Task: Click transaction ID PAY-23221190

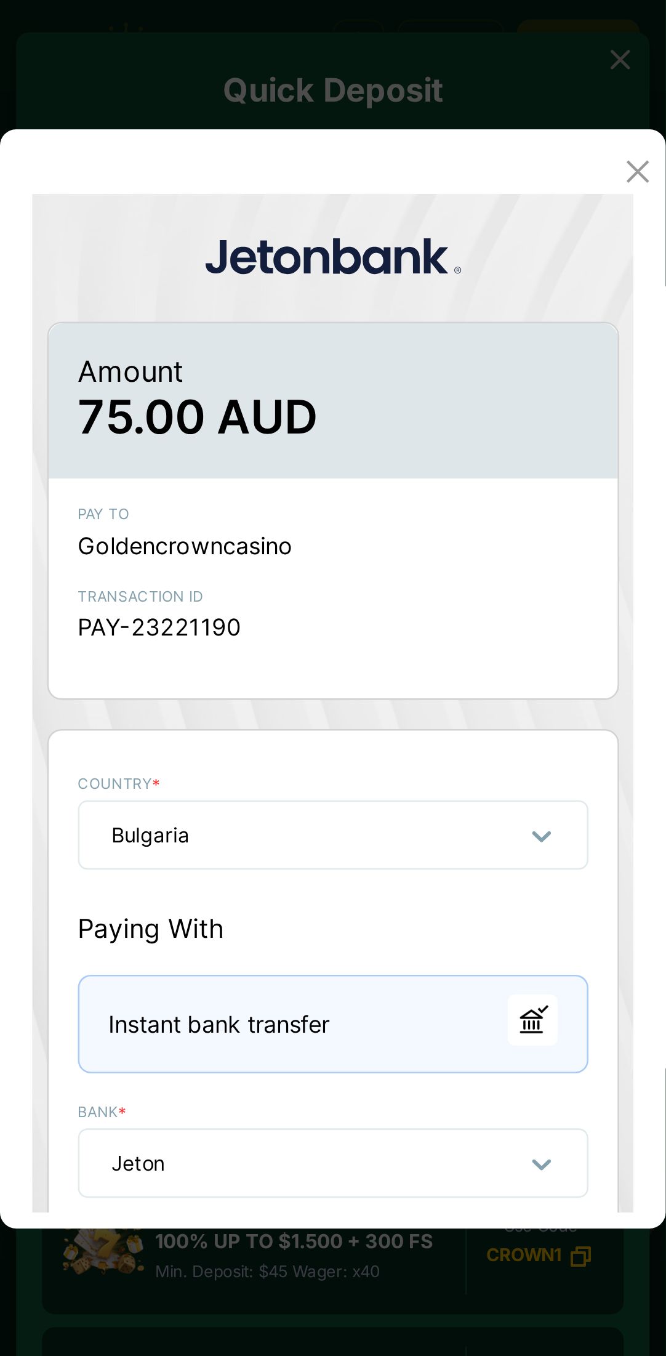Action: click(159, 628)
